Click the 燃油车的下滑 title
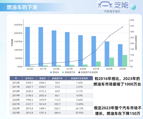The width and height of the screenshot is (143, 119). pyautogui.click(x=22, y=7)
